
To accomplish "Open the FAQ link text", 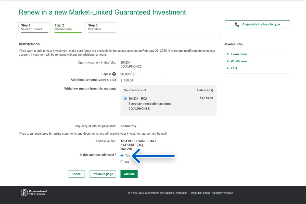I will pos(234,68).
